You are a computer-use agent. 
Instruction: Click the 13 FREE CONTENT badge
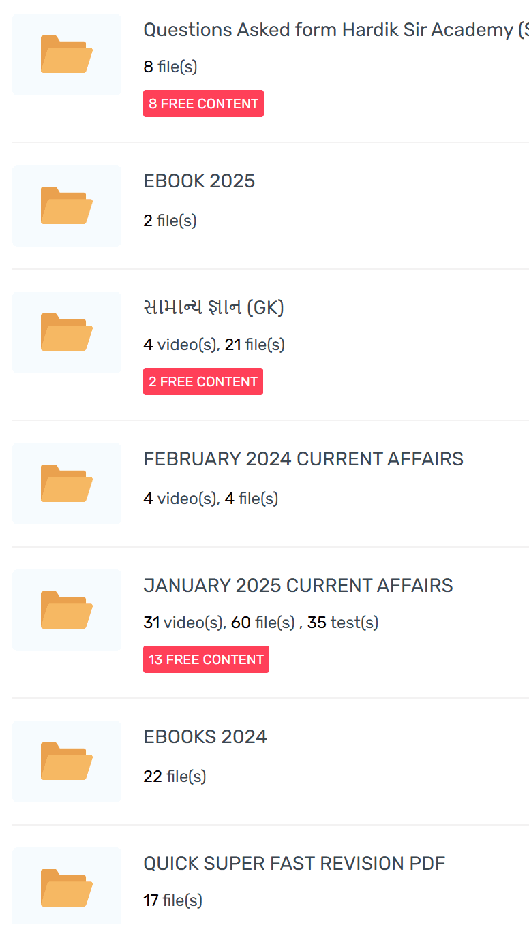pyautogui.click(x=206, y=659)
